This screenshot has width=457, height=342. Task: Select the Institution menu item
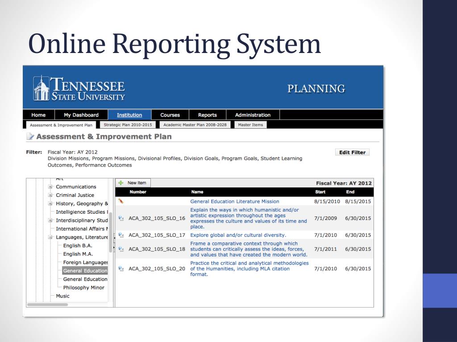click(129, 115)
